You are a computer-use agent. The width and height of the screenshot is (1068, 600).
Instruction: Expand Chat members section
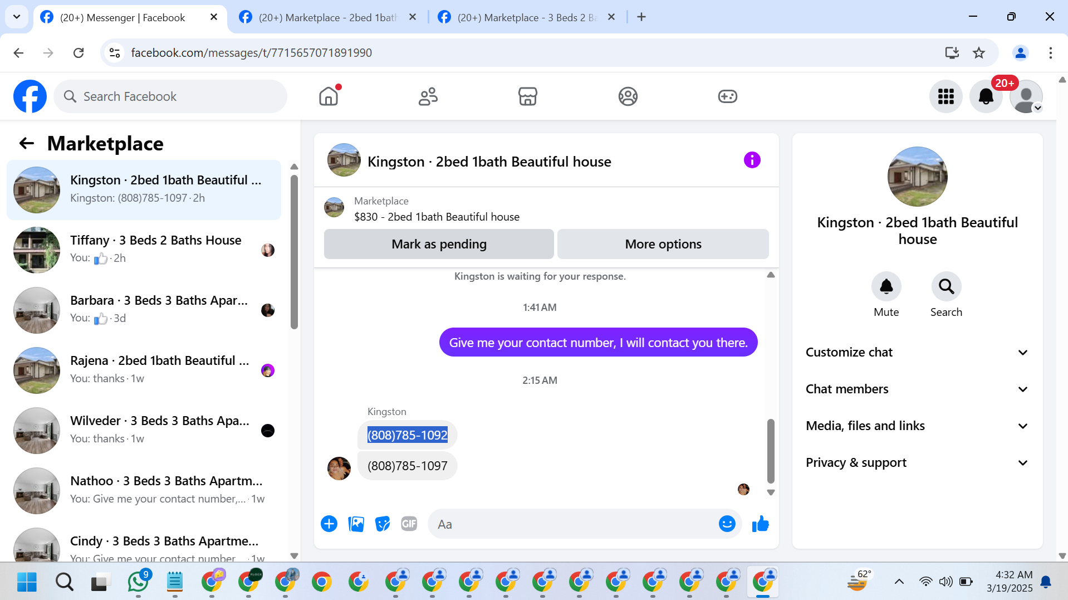[x=917, y=389]
